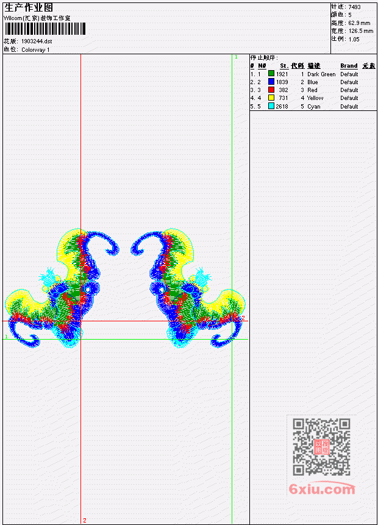Click stitch count 1839 in Blue row
This screenshot has height=525, width=378.
[x=282, y=82]
